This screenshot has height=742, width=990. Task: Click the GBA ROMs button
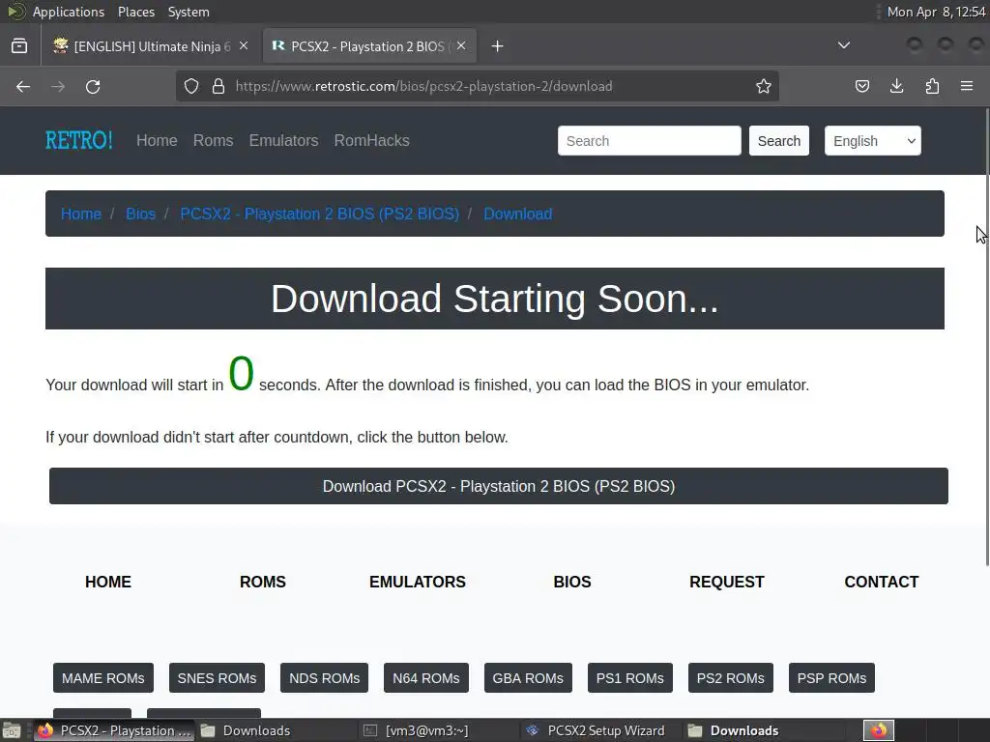[x=528, y=677]
